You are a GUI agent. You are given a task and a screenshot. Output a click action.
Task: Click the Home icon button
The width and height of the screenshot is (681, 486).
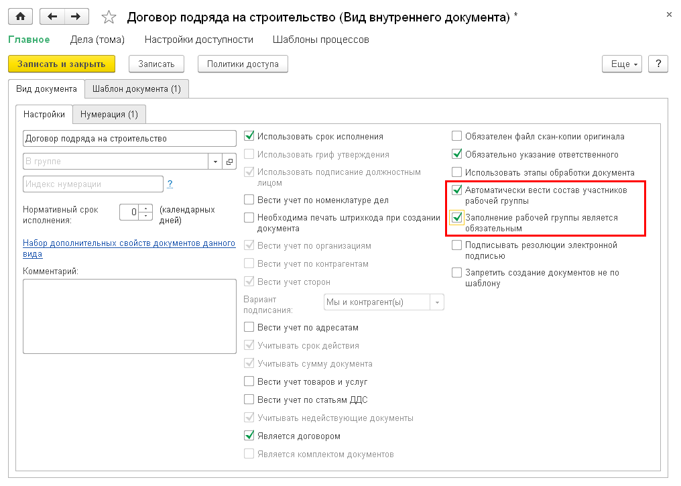click(x=19, y=16)
